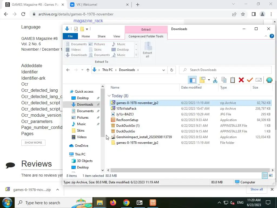Screen dimensions: 277x208
Task: Click Chrome share page icon
Action: (x=234, y=14)
